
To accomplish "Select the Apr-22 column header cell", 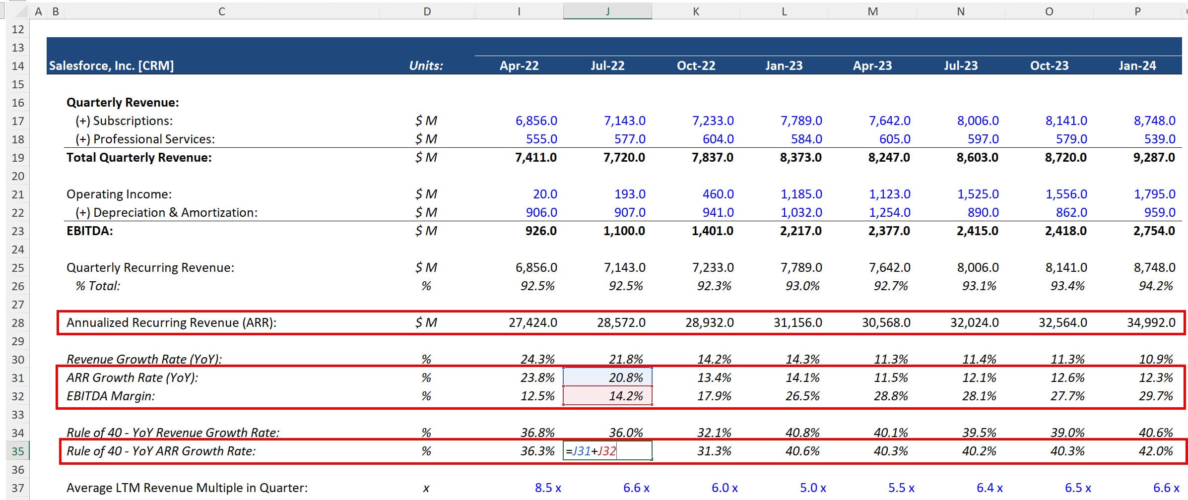I will click(x=519, y=65).
